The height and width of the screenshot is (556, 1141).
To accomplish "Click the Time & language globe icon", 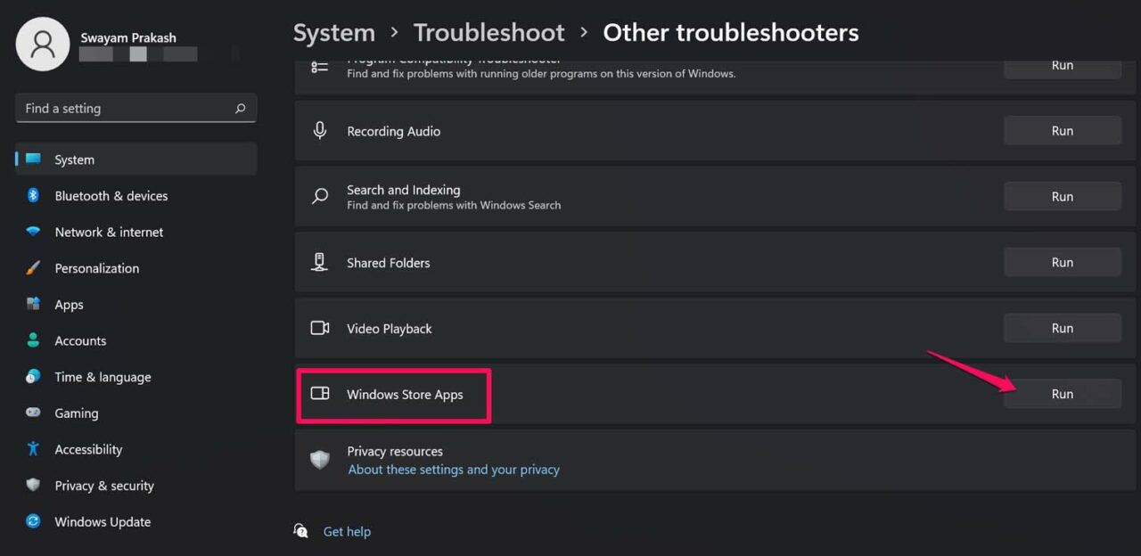I will pos(33,377).
